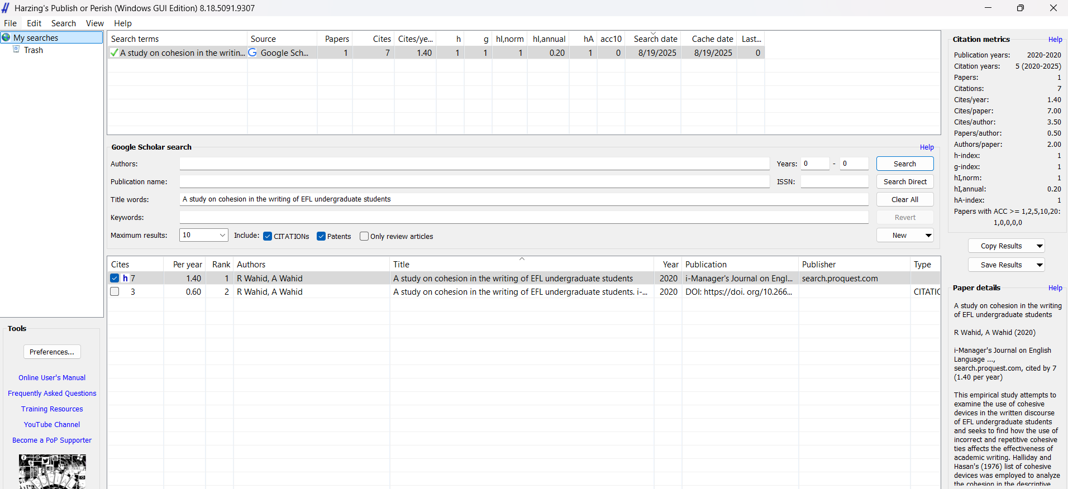1068x489 pixels.
Task: Click the Search button
Action: tap(905, 164)
